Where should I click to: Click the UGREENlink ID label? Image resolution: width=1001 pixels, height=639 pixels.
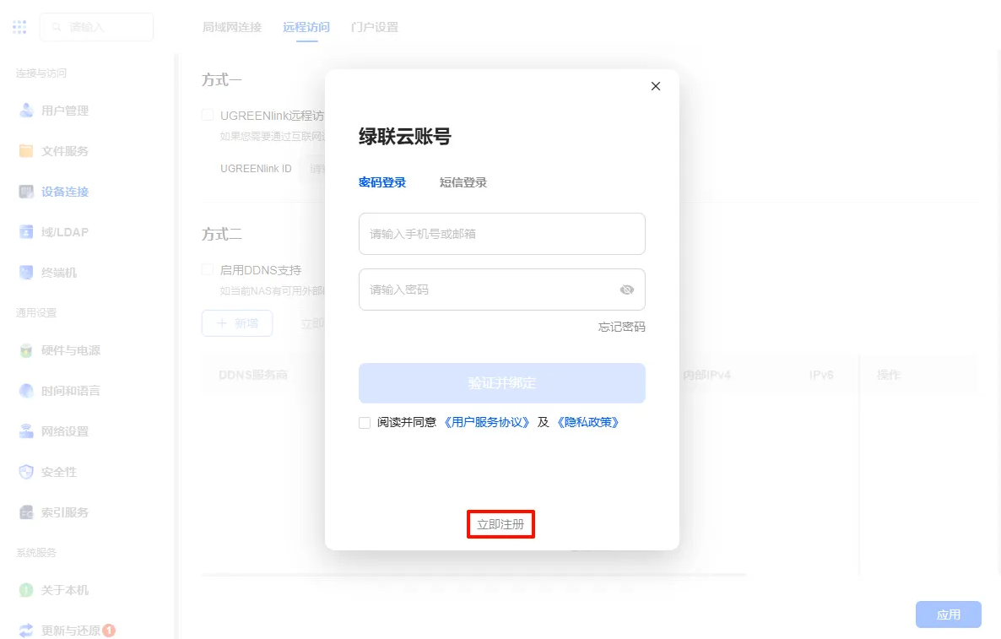tap(256, 169)
